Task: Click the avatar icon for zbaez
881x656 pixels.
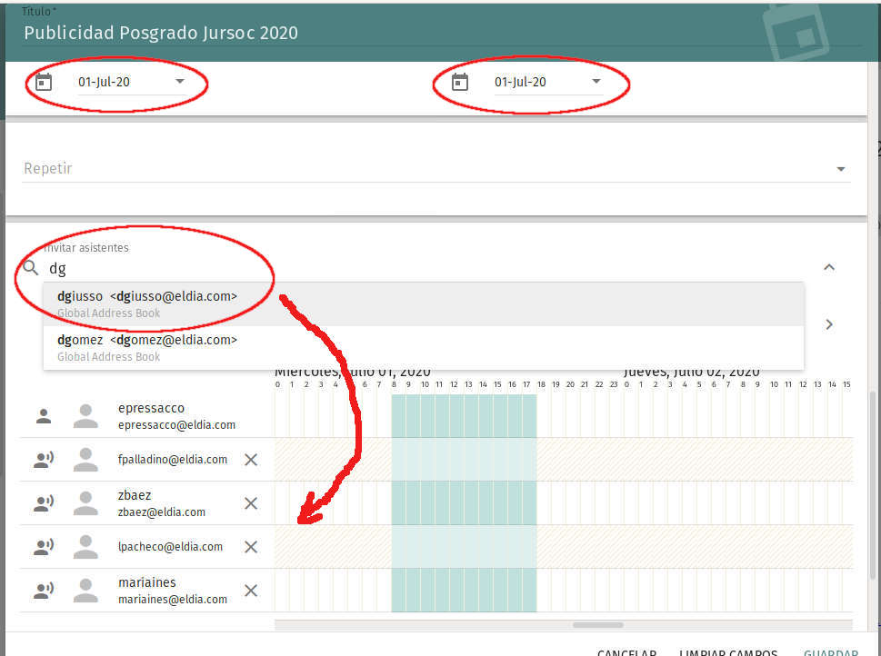Action: tap(85, 503)
